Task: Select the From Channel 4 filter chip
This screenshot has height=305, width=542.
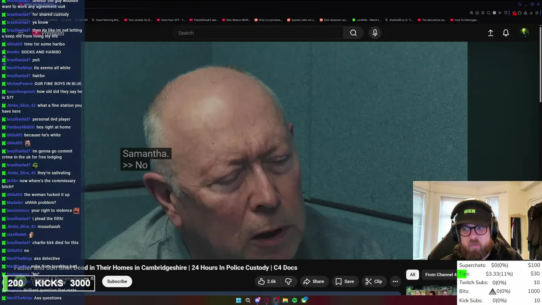Action: (x=440, y=274)
